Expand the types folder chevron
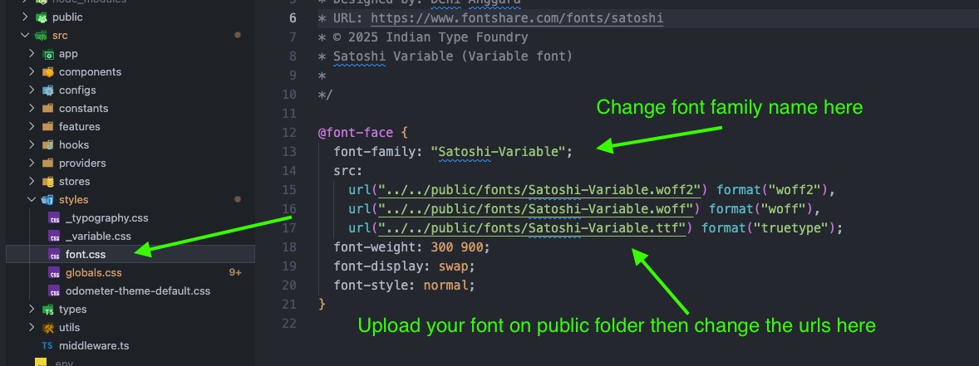979x366 pixels. 32,310
